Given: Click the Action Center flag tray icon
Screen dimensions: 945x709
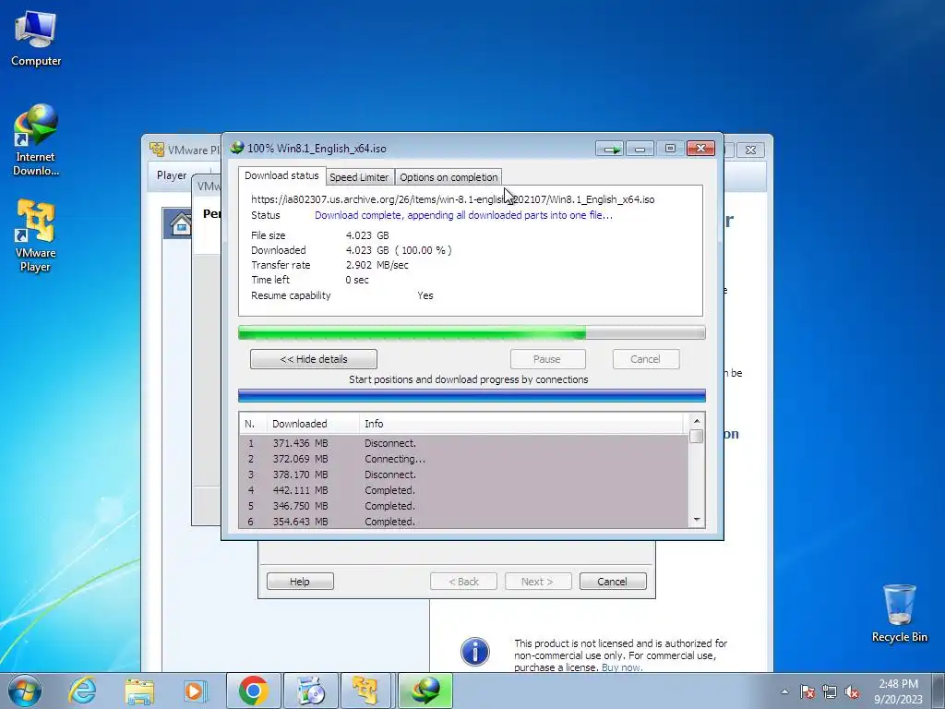Looking at the screenshot, I should point(807,691).
